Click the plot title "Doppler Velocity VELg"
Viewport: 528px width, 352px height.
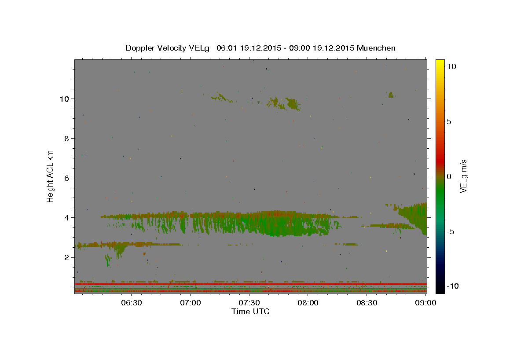(x=168, y=48)
